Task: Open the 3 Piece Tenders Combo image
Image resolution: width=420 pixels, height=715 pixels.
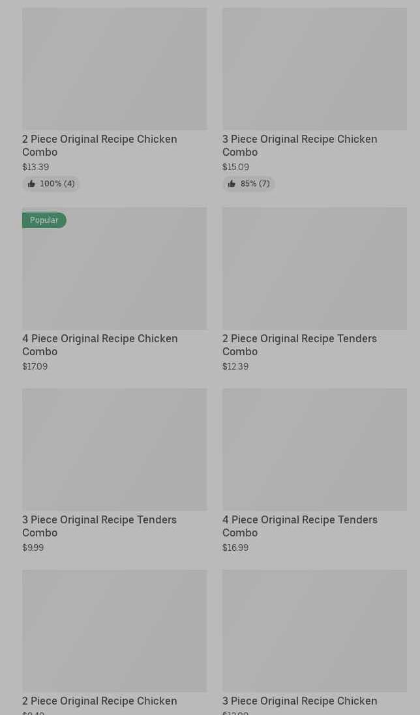Action: 114,449
